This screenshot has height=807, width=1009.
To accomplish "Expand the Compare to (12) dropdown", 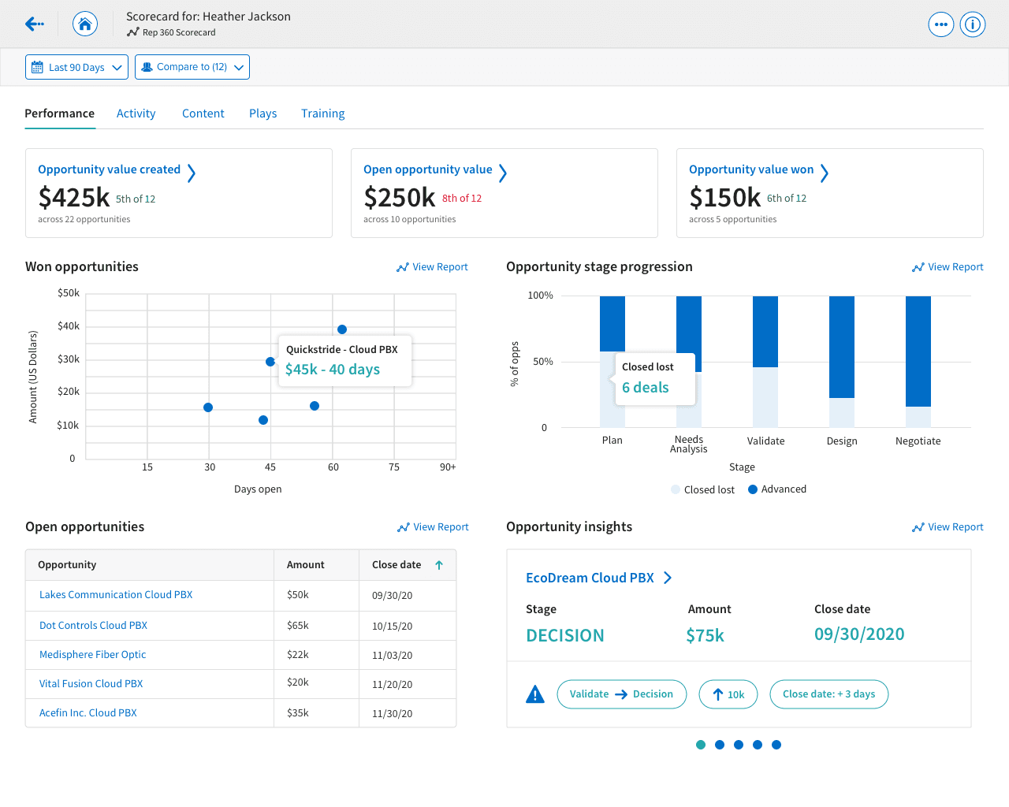I will [x=192, y=68].
